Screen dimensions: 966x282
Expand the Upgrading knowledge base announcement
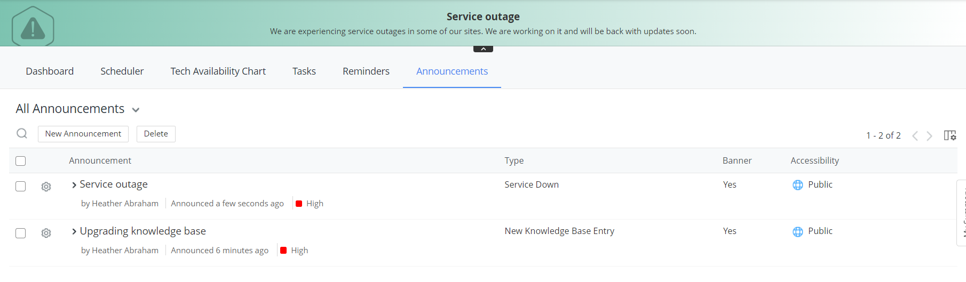tap(74, 231)
